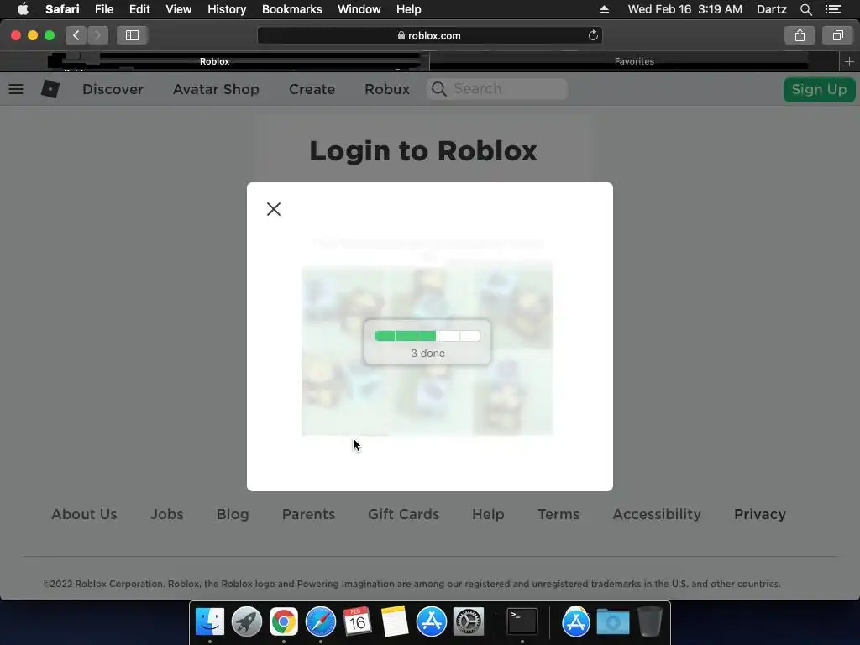Focus the Roblox search field

(497, 89)
